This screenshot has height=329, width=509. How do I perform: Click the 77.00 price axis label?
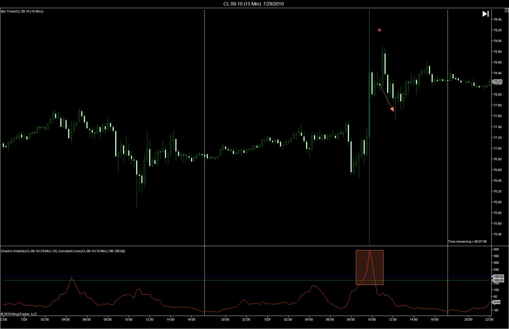[x=497, y=148]
